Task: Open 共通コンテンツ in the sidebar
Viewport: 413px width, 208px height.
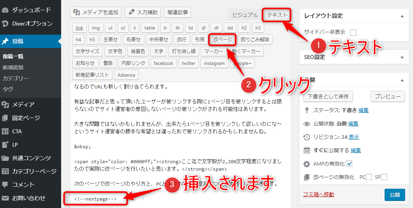Action: (x=31, y=158)
